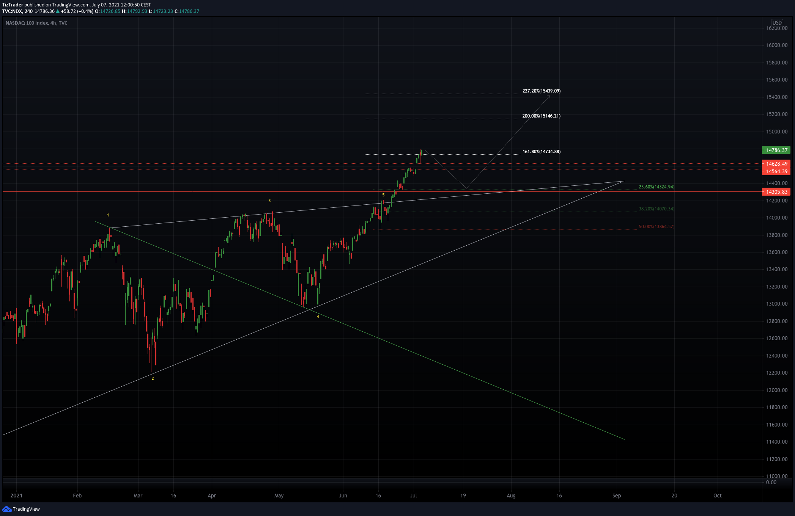Image resolution: width=795 pixels, height=516 pixels.
Task: Click the yellow wave label 4
Action: click(x=318, y=317)
